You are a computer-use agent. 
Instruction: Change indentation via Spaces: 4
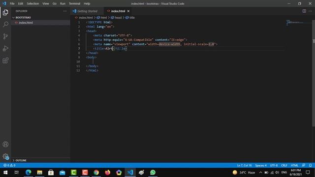click(261, 165)
